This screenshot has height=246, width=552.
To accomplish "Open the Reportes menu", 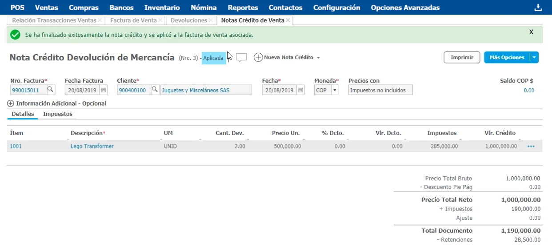I will [x=243, y=8].
